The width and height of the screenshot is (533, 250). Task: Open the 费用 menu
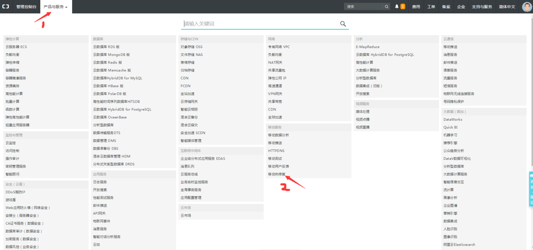pos(416,7)
